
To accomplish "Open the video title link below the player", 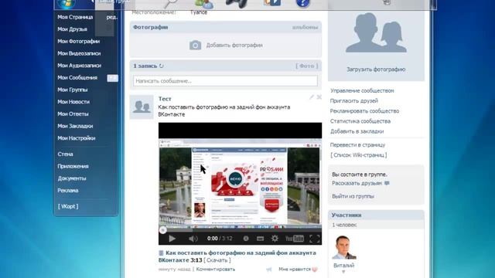I will pos(237,256).
